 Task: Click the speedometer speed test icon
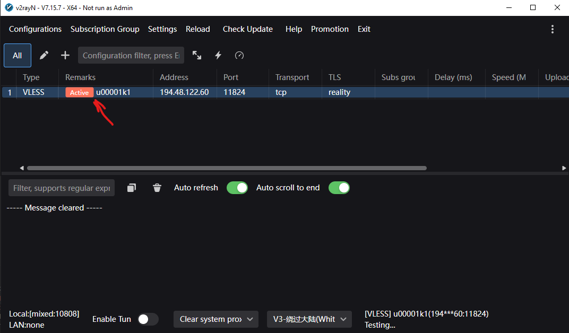(239, 55)
